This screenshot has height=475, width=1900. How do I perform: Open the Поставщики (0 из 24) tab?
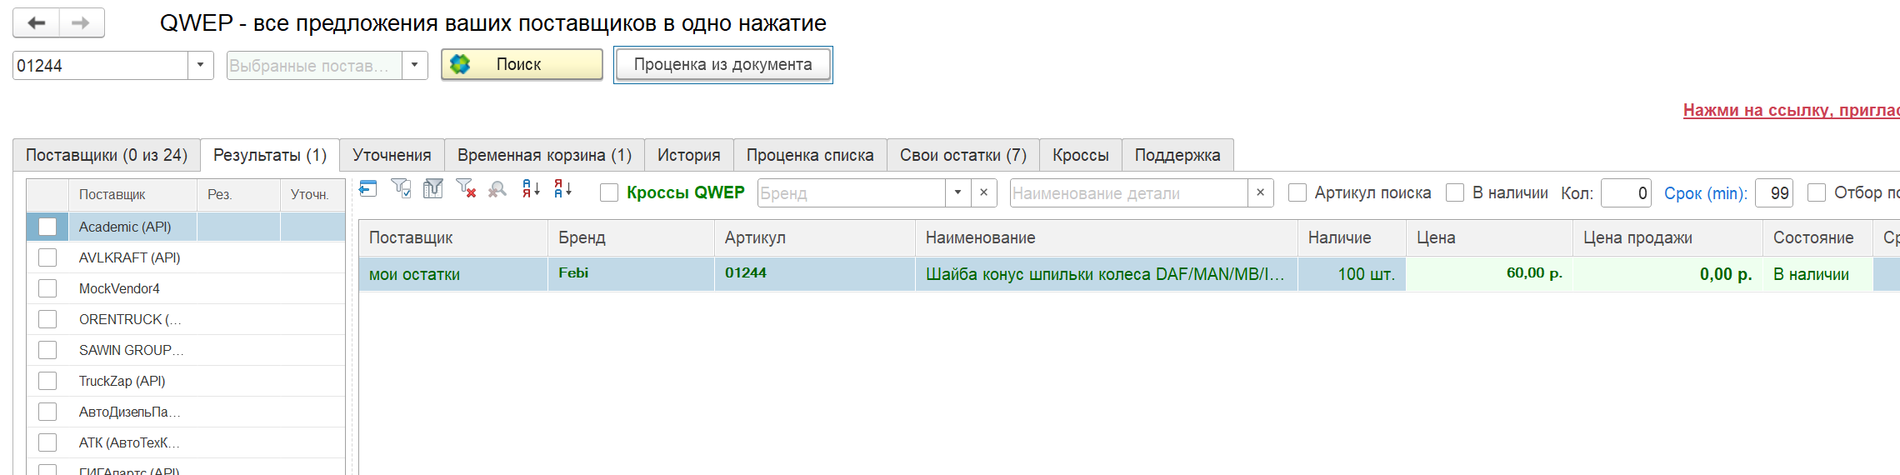107,155
